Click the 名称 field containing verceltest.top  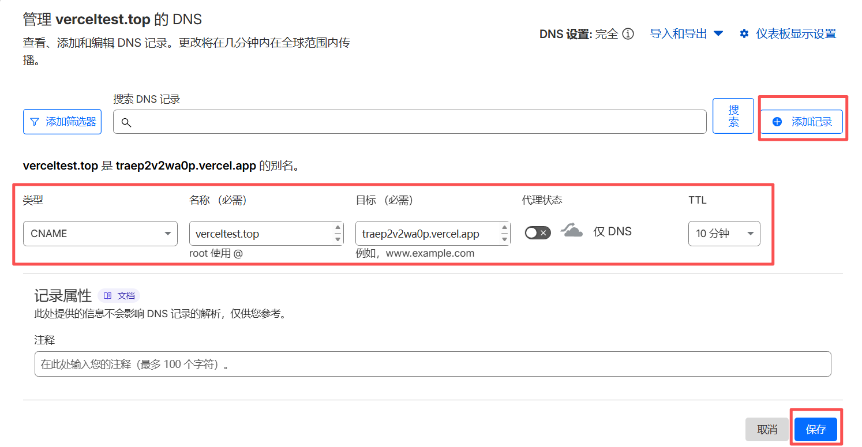(267, 234)
